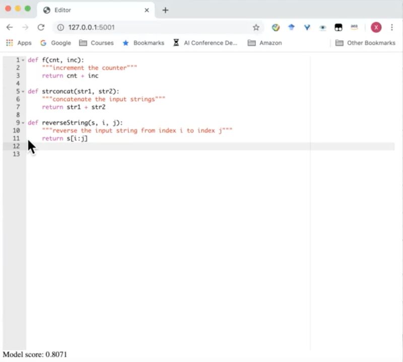Open the eye extension icon
Image resolution: width=403 pixels, height=362 pixels.
pyautogui.click(x=323, y=28)
